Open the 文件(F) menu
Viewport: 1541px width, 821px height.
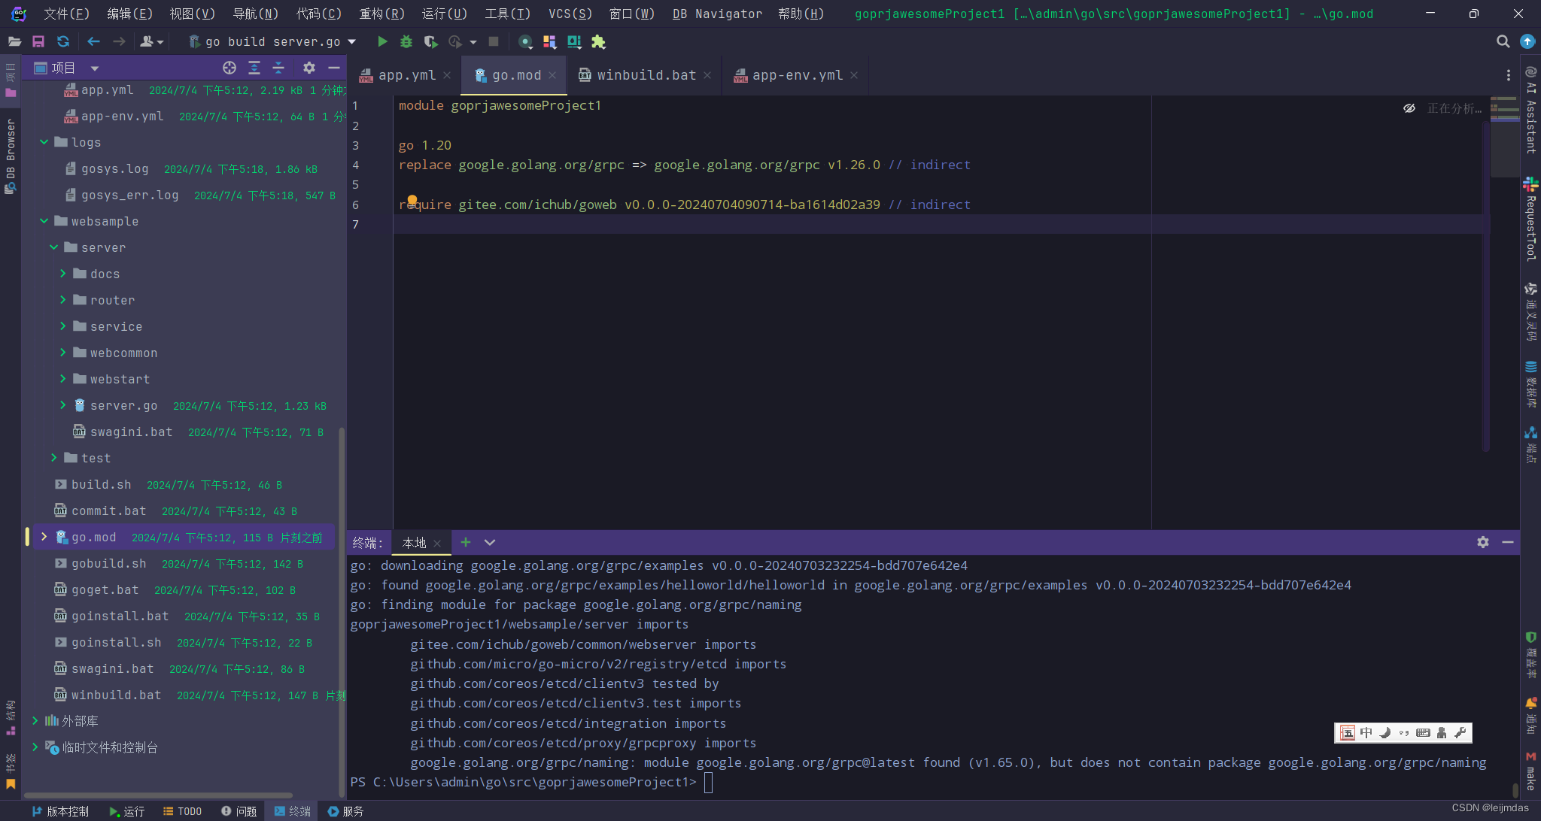click(x=66, y=14)
